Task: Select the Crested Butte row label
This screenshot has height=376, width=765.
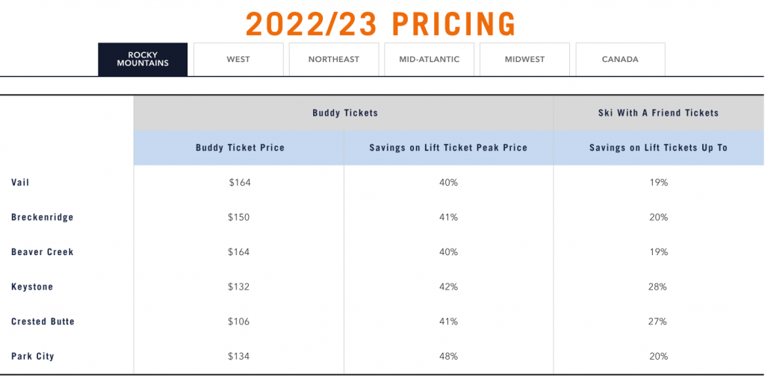Action: [43, 322]
